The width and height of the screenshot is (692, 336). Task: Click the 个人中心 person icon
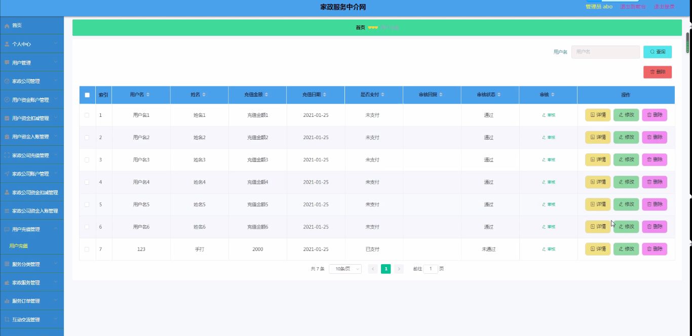coord(7,44)
